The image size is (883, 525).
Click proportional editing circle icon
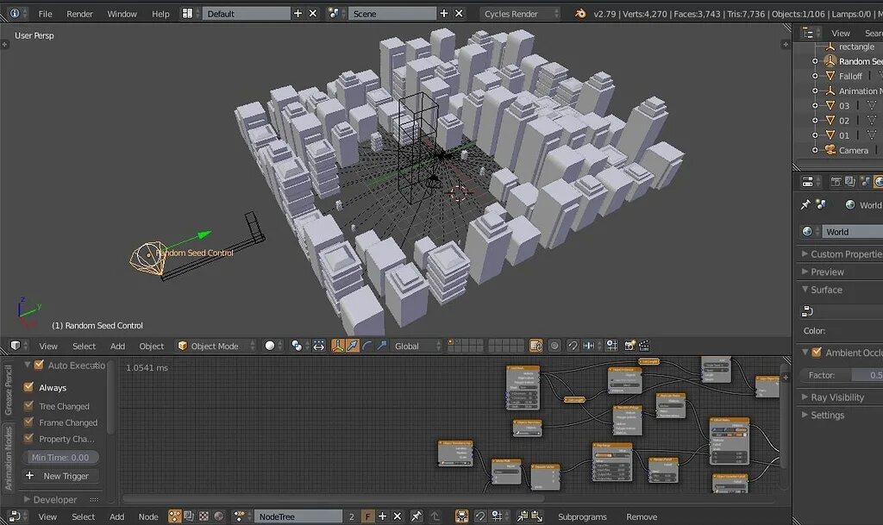(554, 346)
